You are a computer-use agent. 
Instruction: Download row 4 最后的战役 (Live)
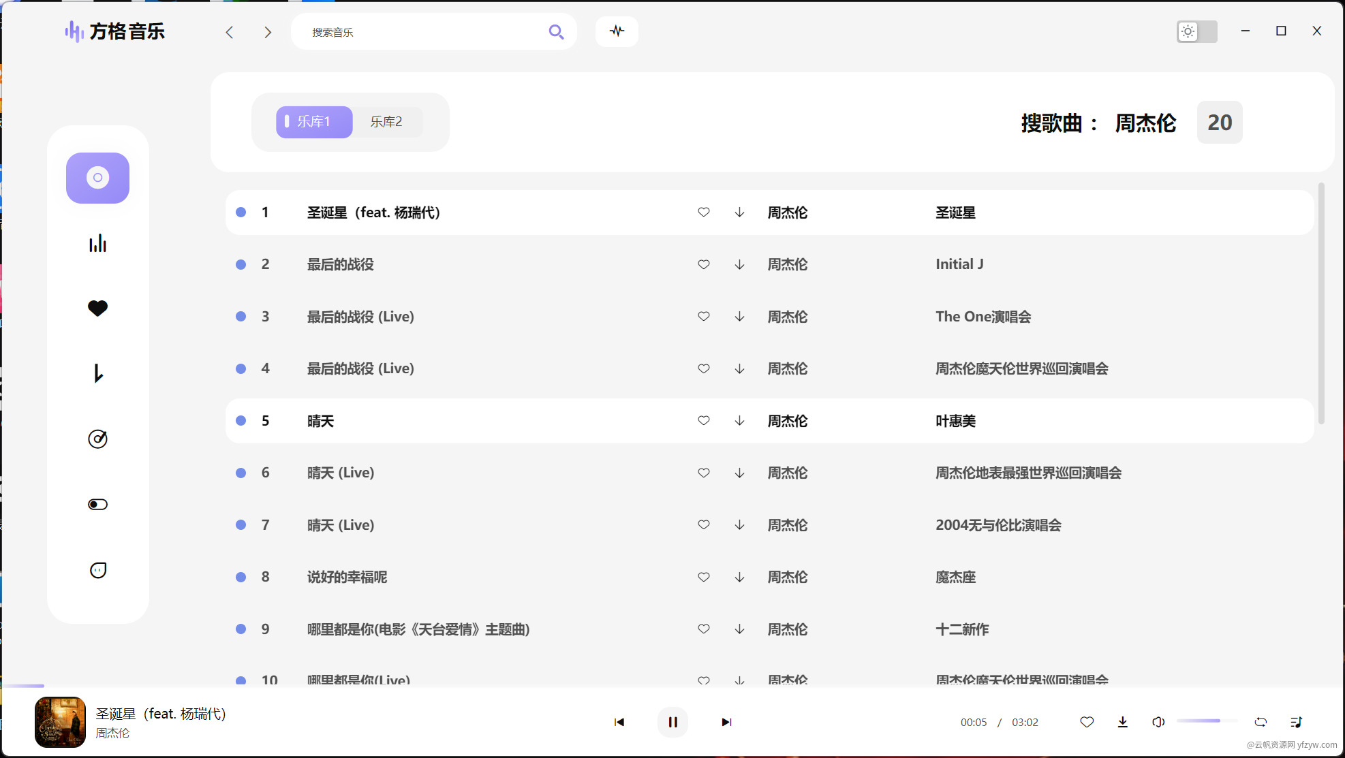(739, 368)
